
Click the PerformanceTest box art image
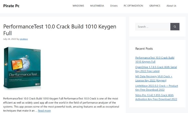pyautogui.click(x=22, y=68)
